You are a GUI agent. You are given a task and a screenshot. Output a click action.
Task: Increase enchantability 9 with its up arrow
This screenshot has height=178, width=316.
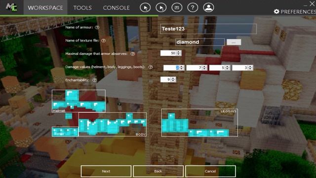[x=173, y=78]
